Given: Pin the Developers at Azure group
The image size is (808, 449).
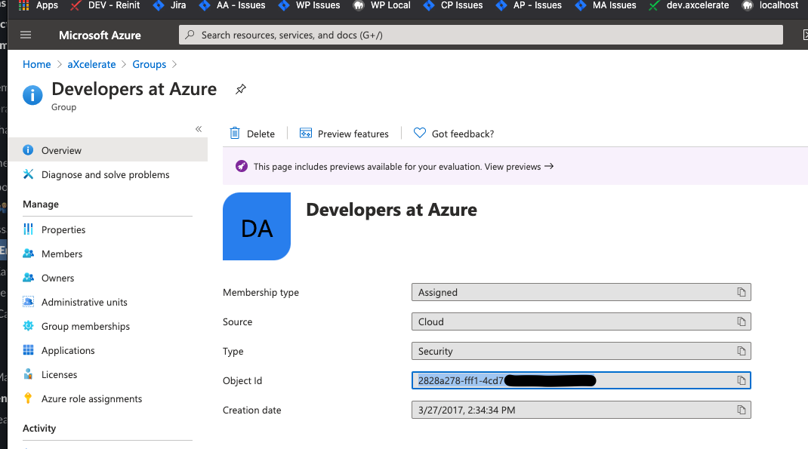Looking at the screenshot, I should [240, 89].
